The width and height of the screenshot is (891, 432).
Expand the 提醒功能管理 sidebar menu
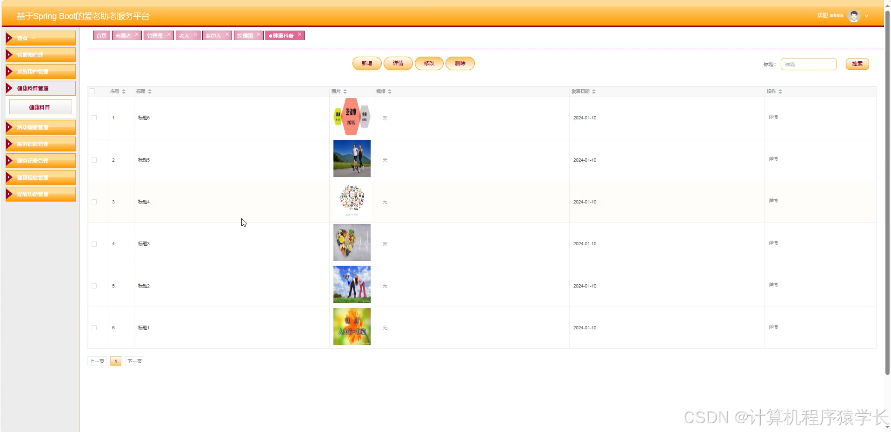coord(40,194)
